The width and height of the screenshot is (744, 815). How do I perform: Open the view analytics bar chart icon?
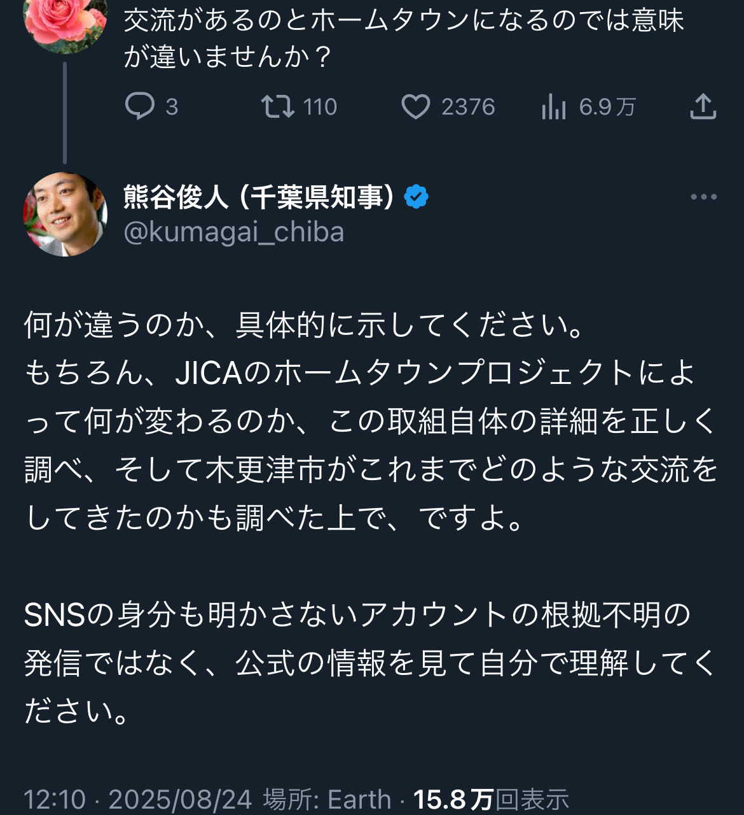pos(553,107)
